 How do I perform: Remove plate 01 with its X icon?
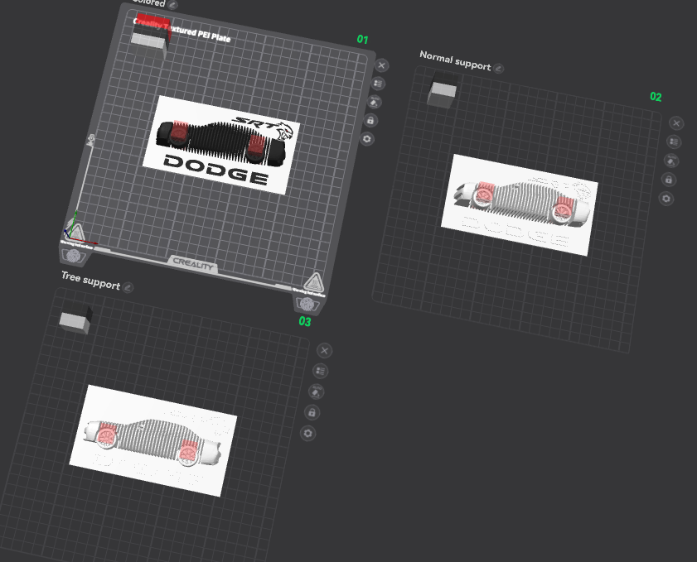coord(381,65)
